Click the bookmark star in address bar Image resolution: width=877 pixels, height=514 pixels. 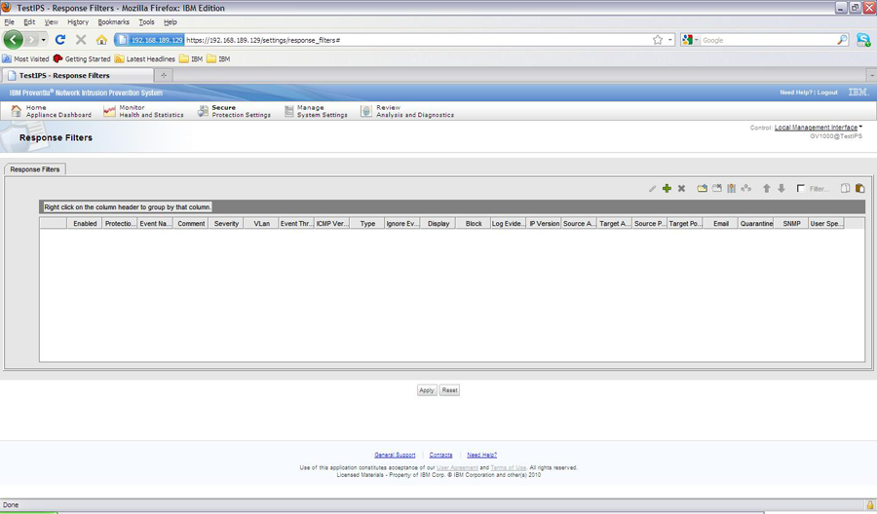click(658, 40)
